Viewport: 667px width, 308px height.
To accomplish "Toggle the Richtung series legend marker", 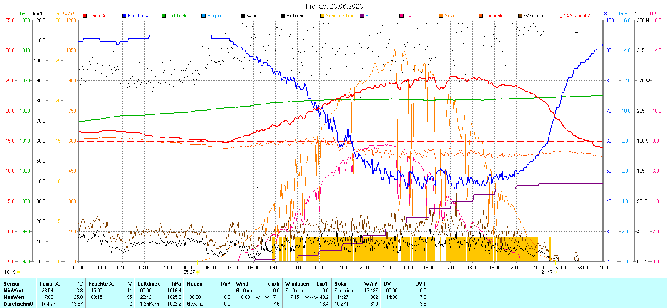I will (x=283, y=16).
